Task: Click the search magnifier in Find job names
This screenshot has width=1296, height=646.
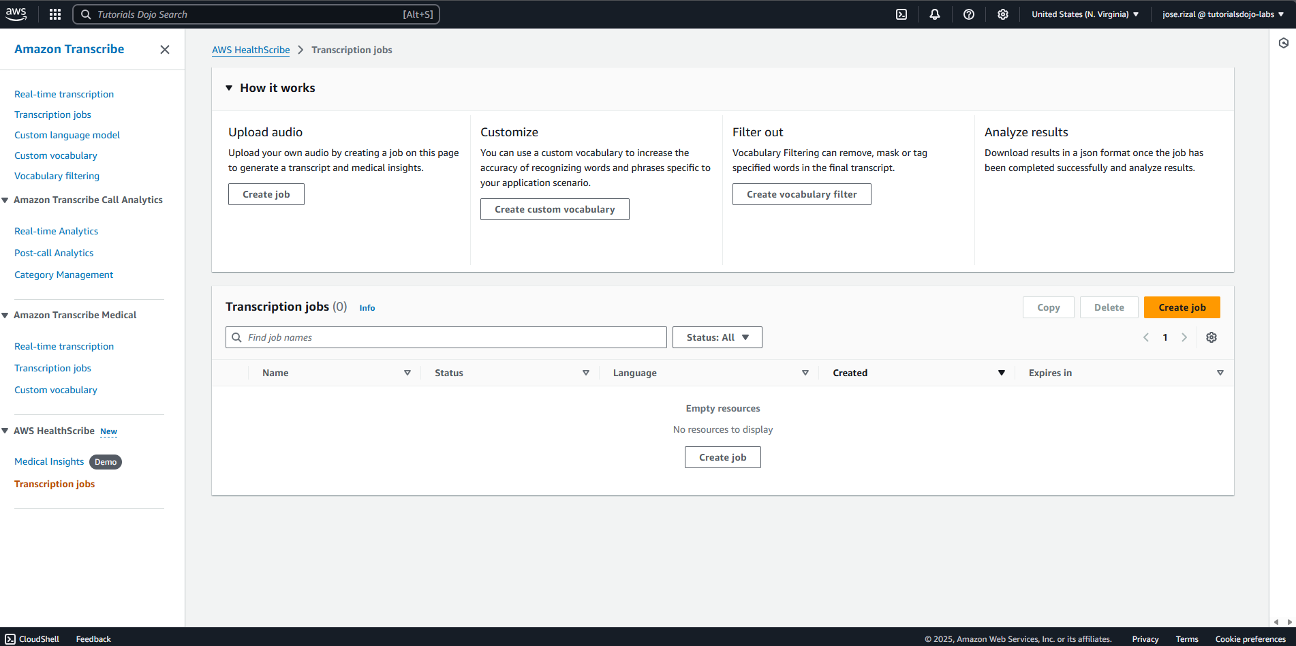Action: pyautogui.click(x=237, y=337)
